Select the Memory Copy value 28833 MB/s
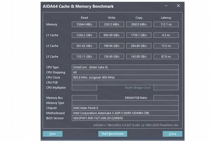This screenshot has width=211, height=142. point(139,24)
